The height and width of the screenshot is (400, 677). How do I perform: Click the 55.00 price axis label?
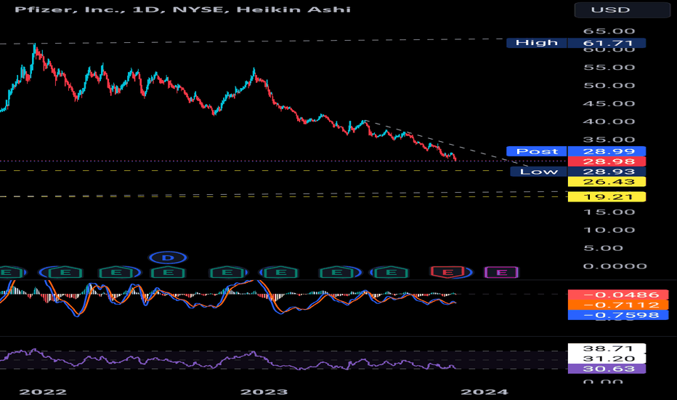point(609,68)
